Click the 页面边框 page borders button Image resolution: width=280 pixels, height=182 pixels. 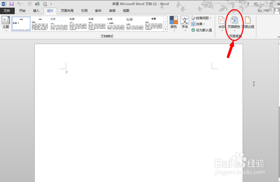[248, 22]
